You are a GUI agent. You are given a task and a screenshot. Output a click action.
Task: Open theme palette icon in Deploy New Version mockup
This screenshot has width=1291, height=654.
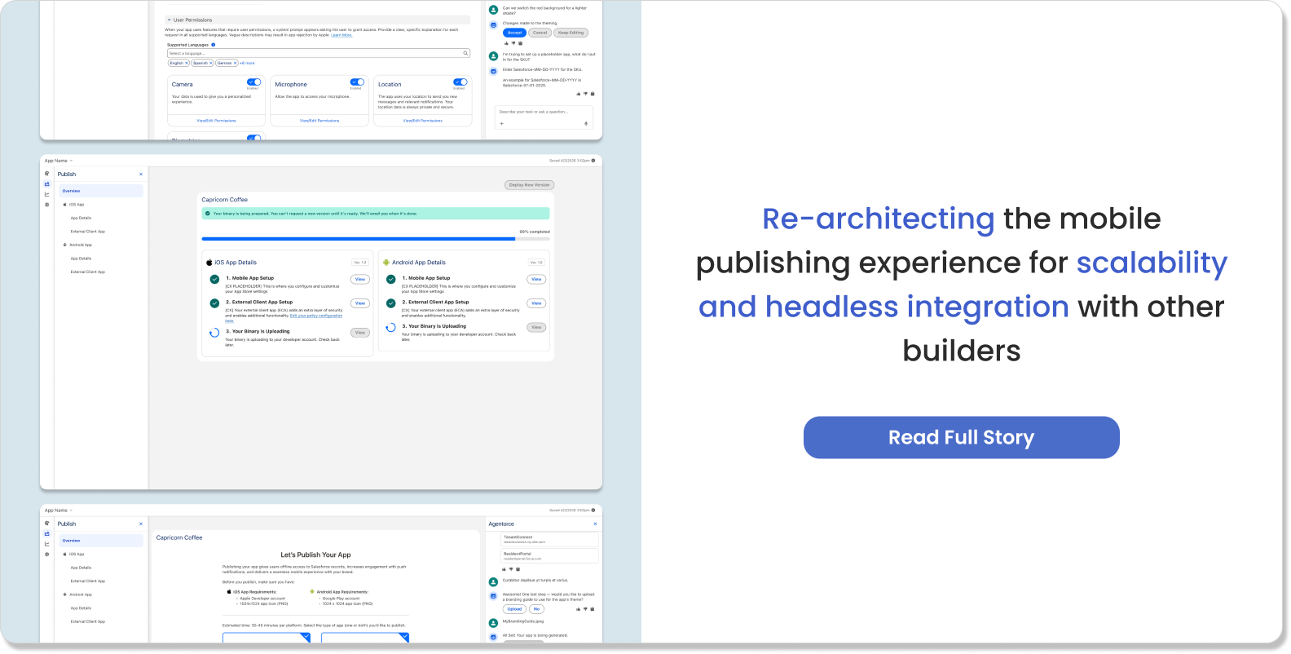[x=46, y=174]
